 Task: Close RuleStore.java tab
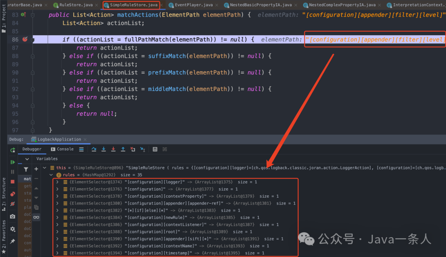tap(96, 5)
